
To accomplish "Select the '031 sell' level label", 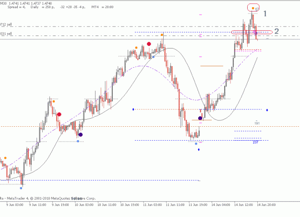I will point(6,34).
